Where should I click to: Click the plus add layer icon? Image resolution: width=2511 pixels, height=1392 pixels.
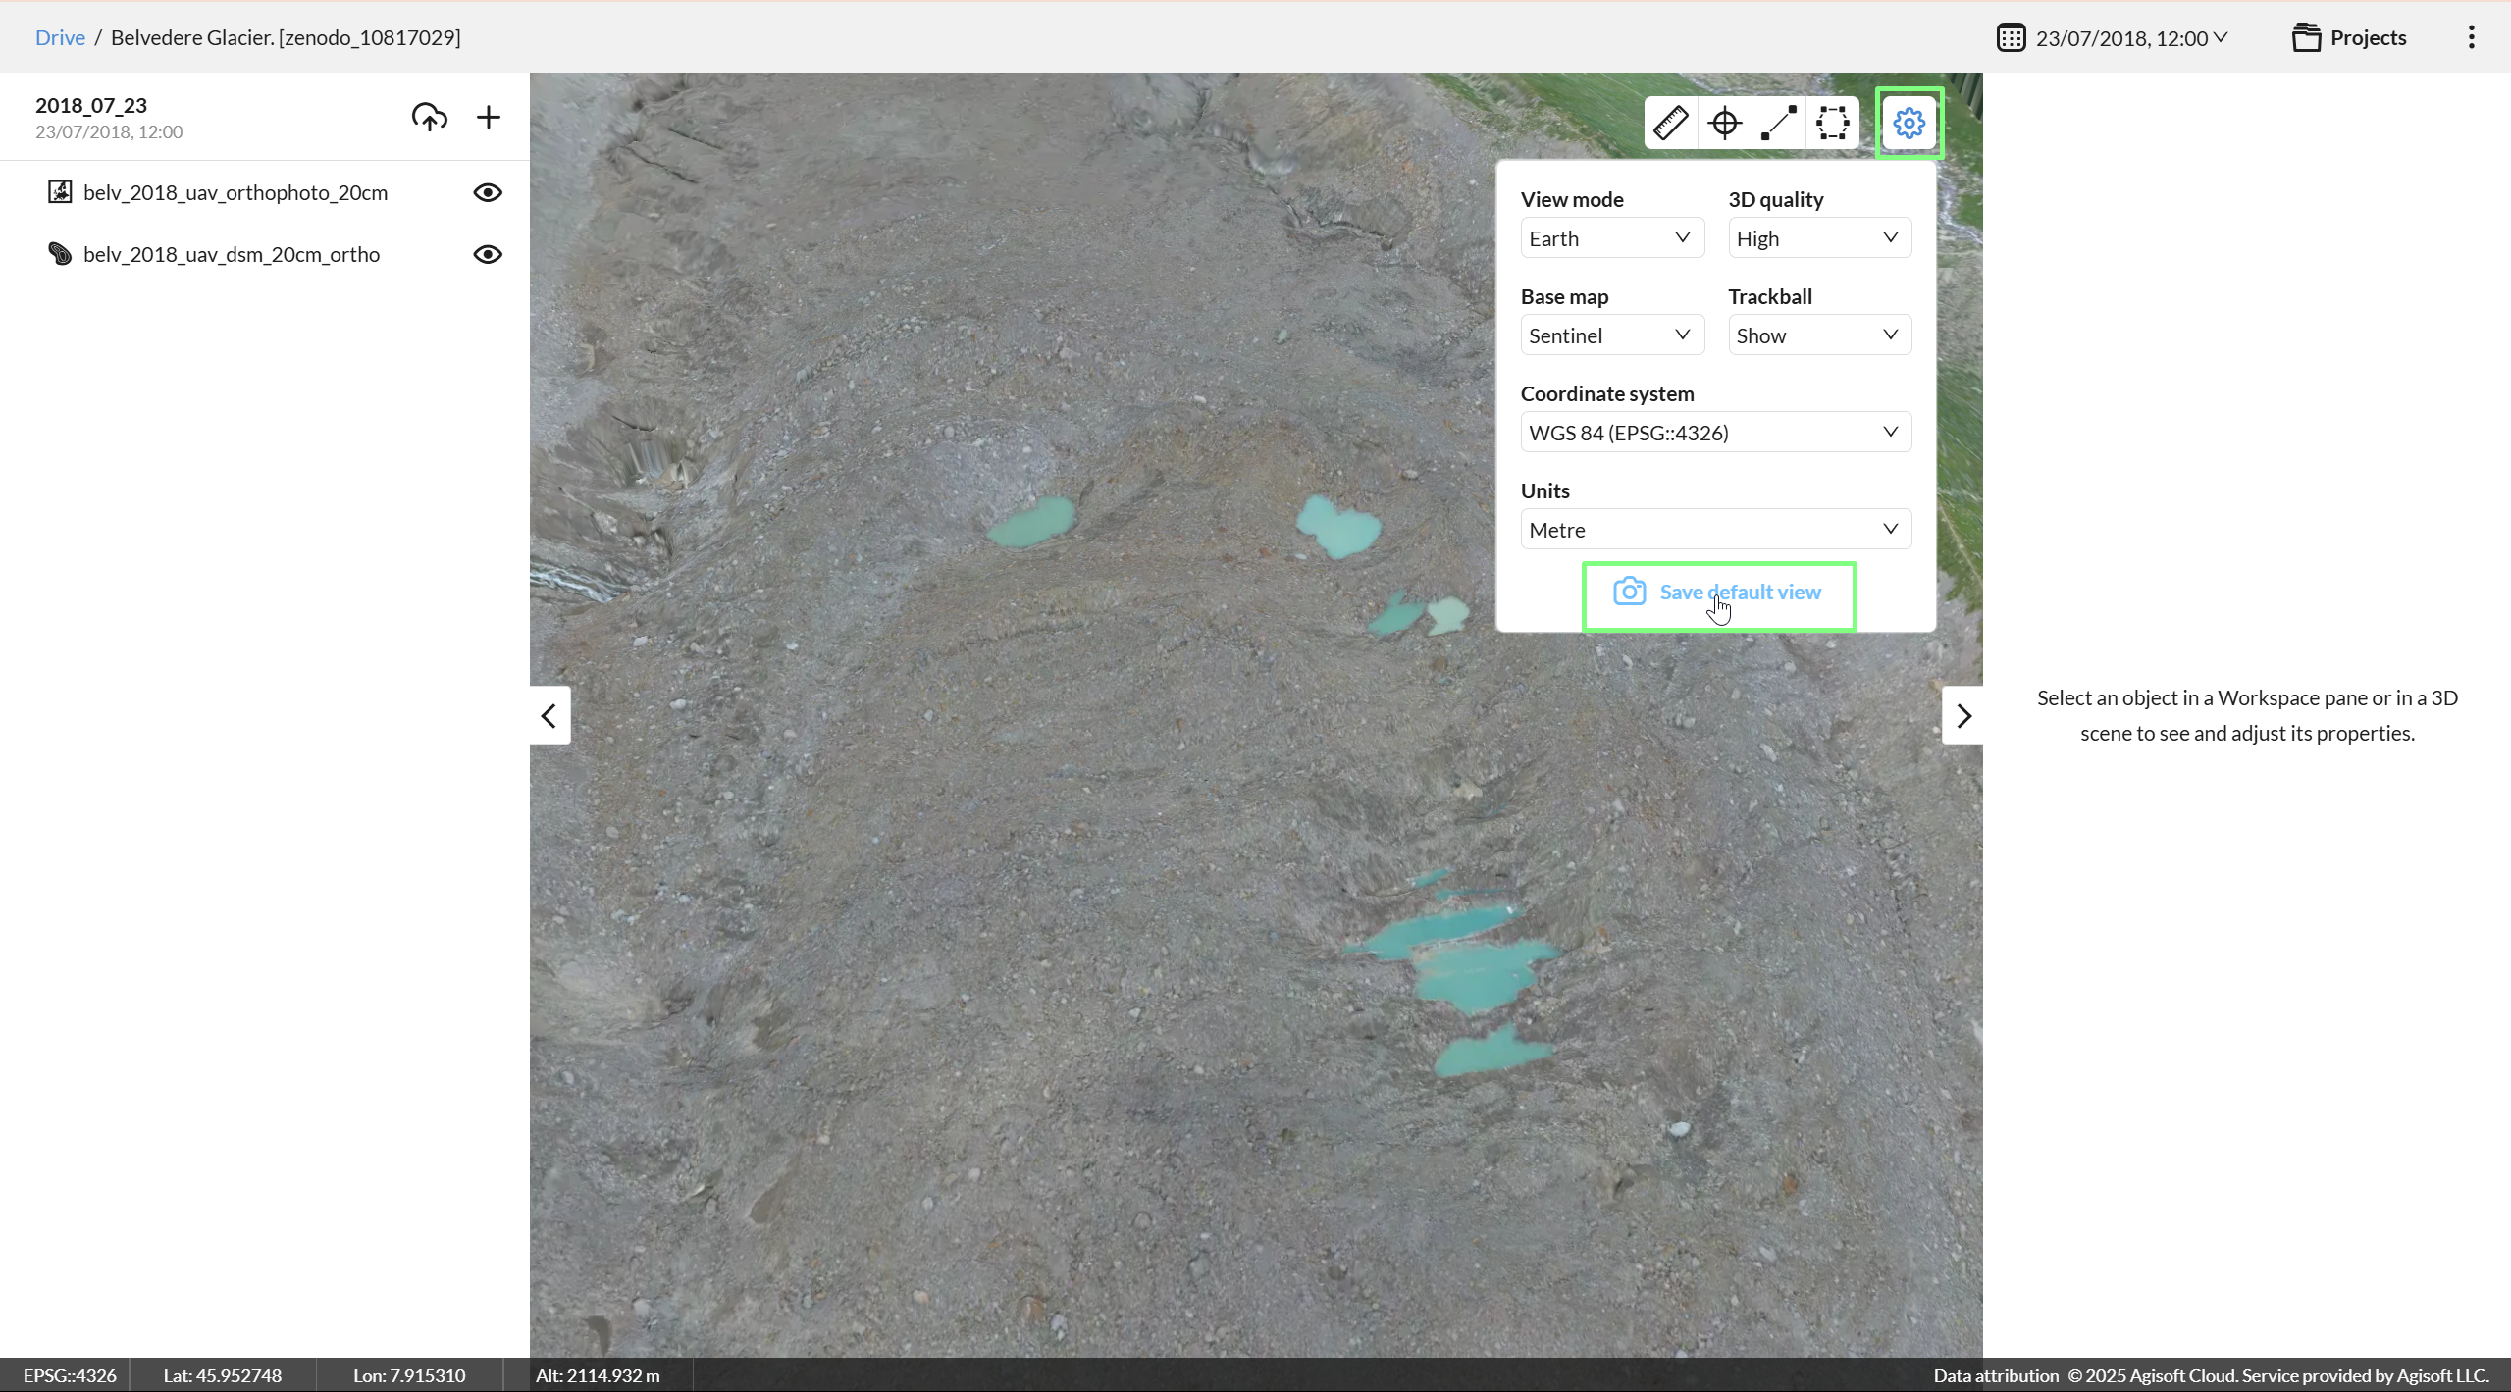pos(488,118)
